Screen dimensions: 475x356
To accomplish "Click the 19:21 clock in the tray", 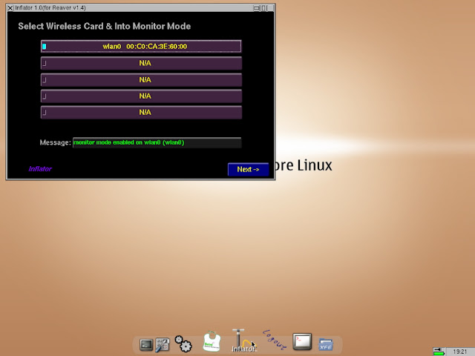I will (460, 352).
